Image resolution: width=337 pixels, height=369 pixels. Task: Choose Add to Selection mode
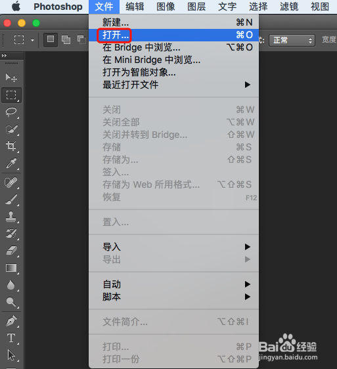pos(66,40)
